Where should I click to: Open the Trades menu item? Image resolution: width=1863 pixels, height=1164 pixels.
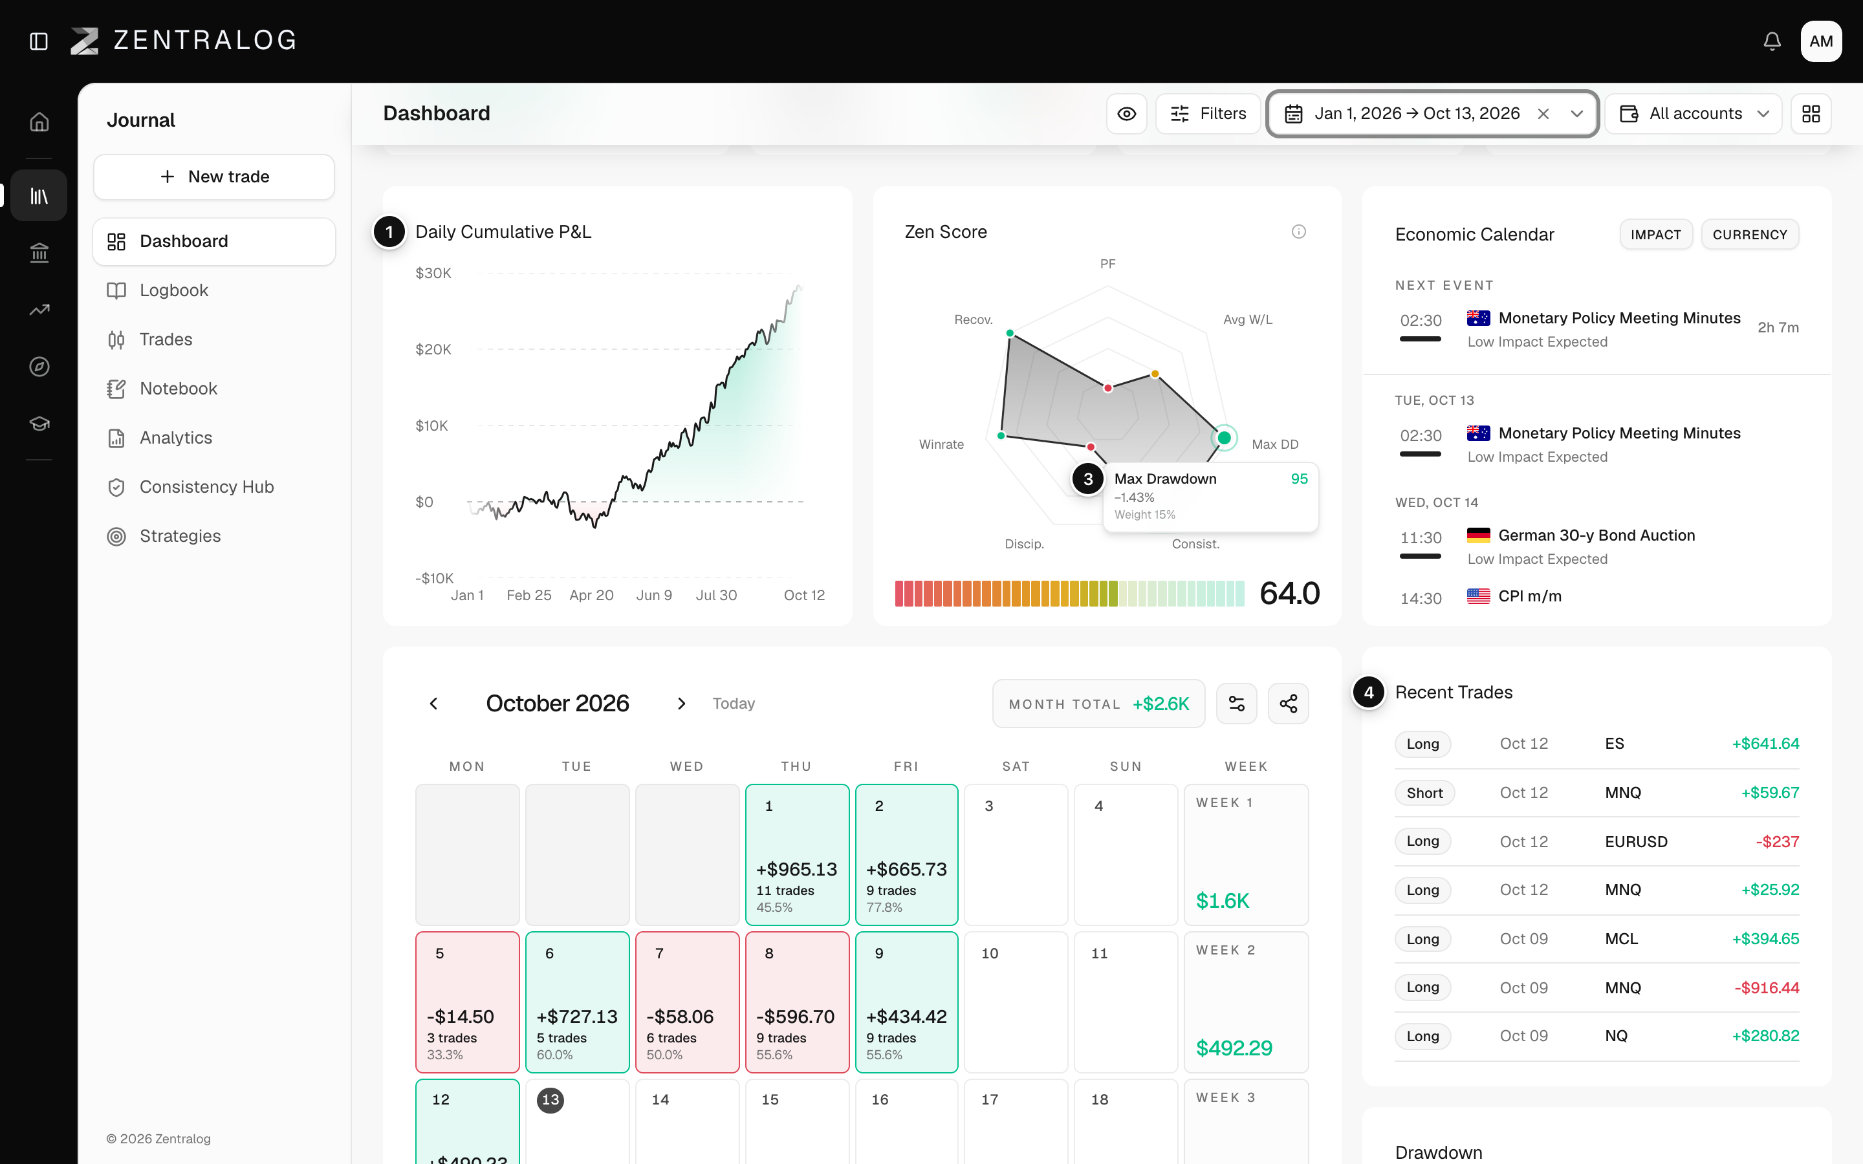point(214,339)
